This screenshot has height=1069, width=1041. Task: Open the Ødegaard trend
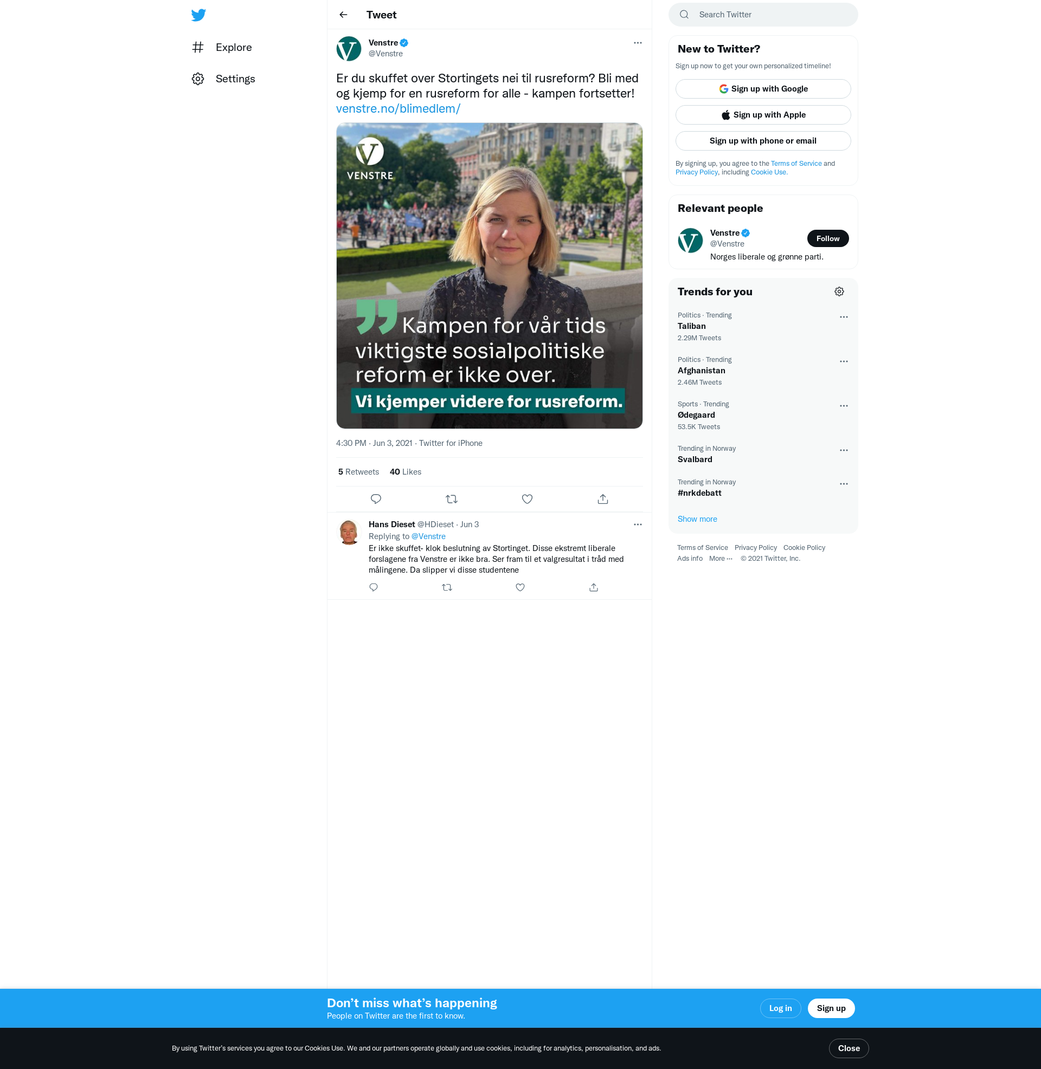[763, 415]
